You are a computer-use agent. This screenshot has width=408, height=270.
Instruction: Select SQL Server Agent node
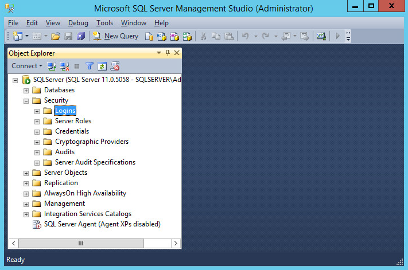[x=102, y=224]
